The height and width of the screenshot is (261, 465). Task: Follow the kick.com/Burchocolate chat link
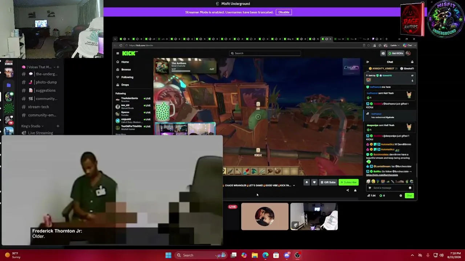coord(382,175)
